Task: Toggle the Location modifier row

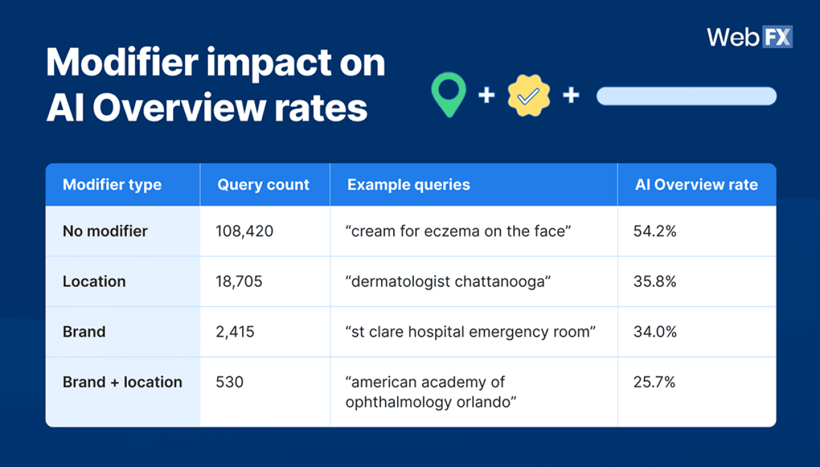Action: point(94,281)
